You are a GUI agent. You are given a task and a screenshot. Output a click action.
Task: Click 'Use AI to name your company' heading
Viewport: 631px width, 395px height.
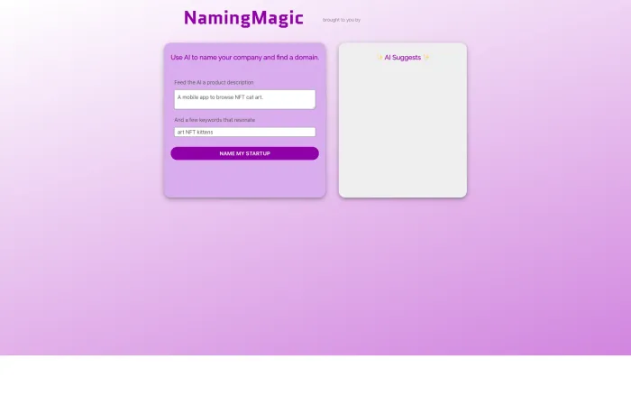(x=244, y=57)
